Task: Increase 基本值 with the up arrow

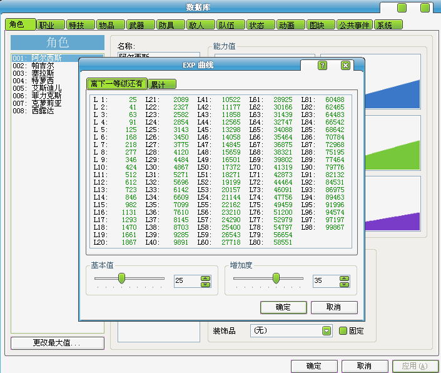Action: pos(206,278)
